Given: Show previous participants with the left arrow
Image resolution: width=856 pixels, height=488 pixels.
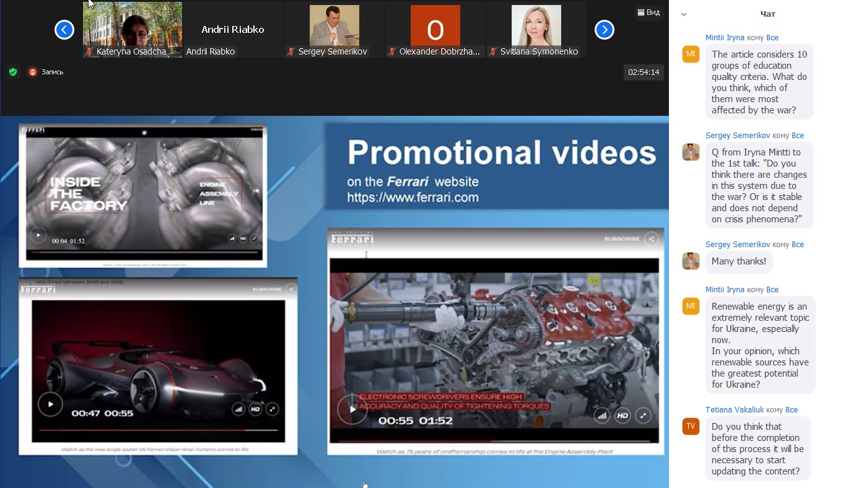Looking at the screenshot, I should [64, 30].
